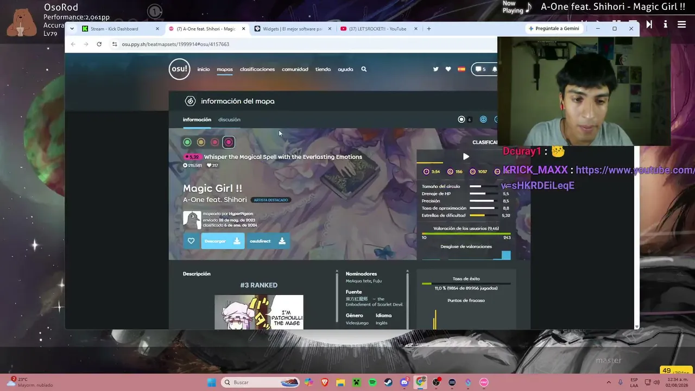Open Brave browser from the taskbar
Image resolution: width=695 pixels, height=391 pixels.
pyautogui.click(x=325, y=382)
